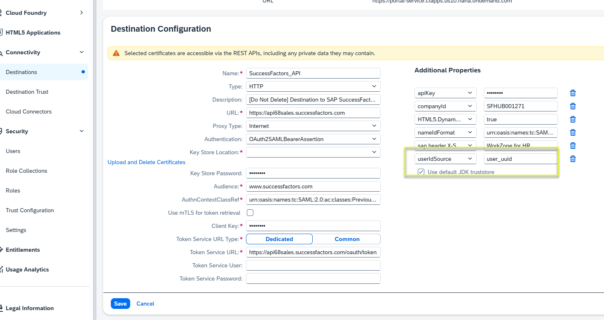The height and width of the screenshot is (320, 604).
Task: Click the Description input field
Action: click(313, 100)
